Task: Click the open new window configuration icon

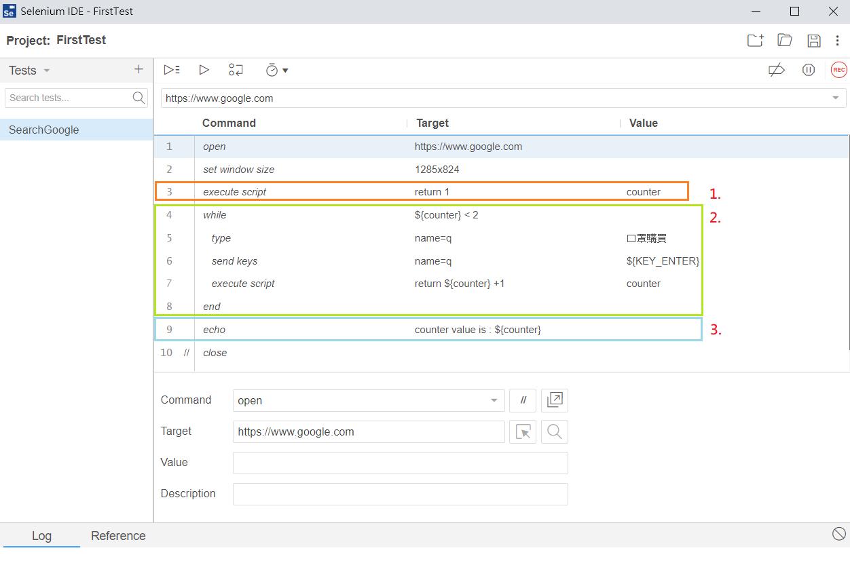Action: click(555, 400)
